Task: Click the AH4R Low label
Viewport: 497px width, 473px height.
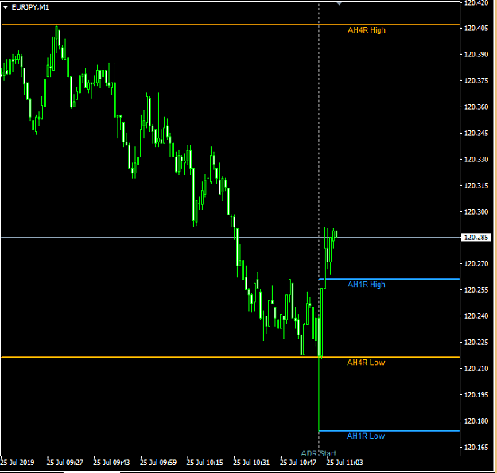Action: (366, 363)
